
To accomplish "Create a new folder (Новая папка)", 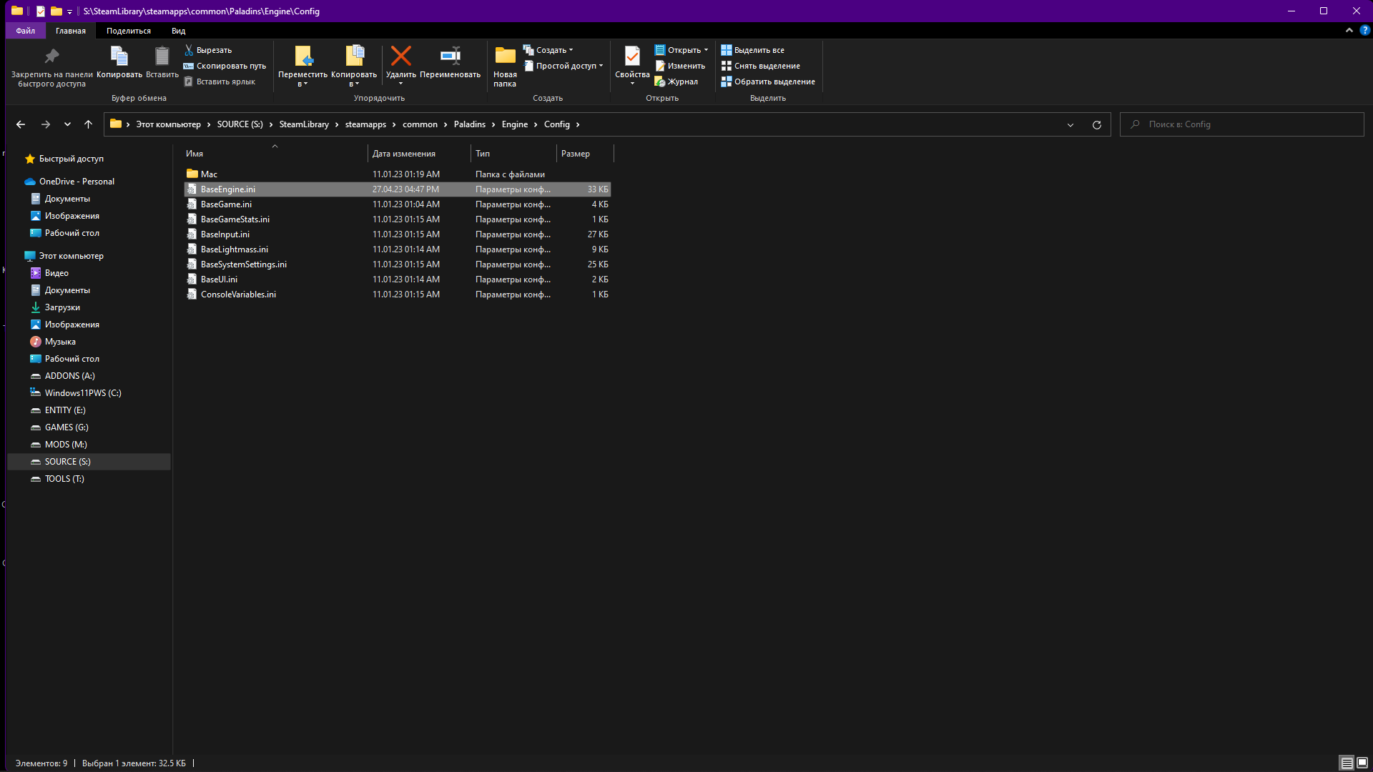I will tap(505, 66).
